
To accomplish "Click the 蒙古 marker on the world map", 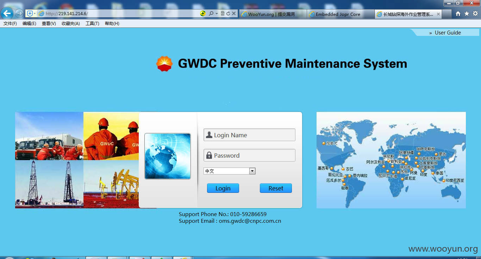I will (x=436, y=154).
